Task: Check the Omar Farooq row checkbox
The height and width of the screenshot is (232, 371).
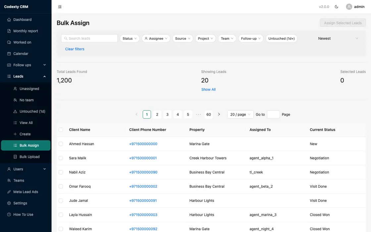Action: [x=61, y=187]
